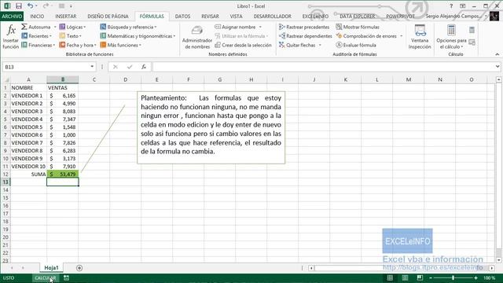Screen dimensions: 503x283
Task: Select cell VENDEDOR 5
Action: click(28, 127)
